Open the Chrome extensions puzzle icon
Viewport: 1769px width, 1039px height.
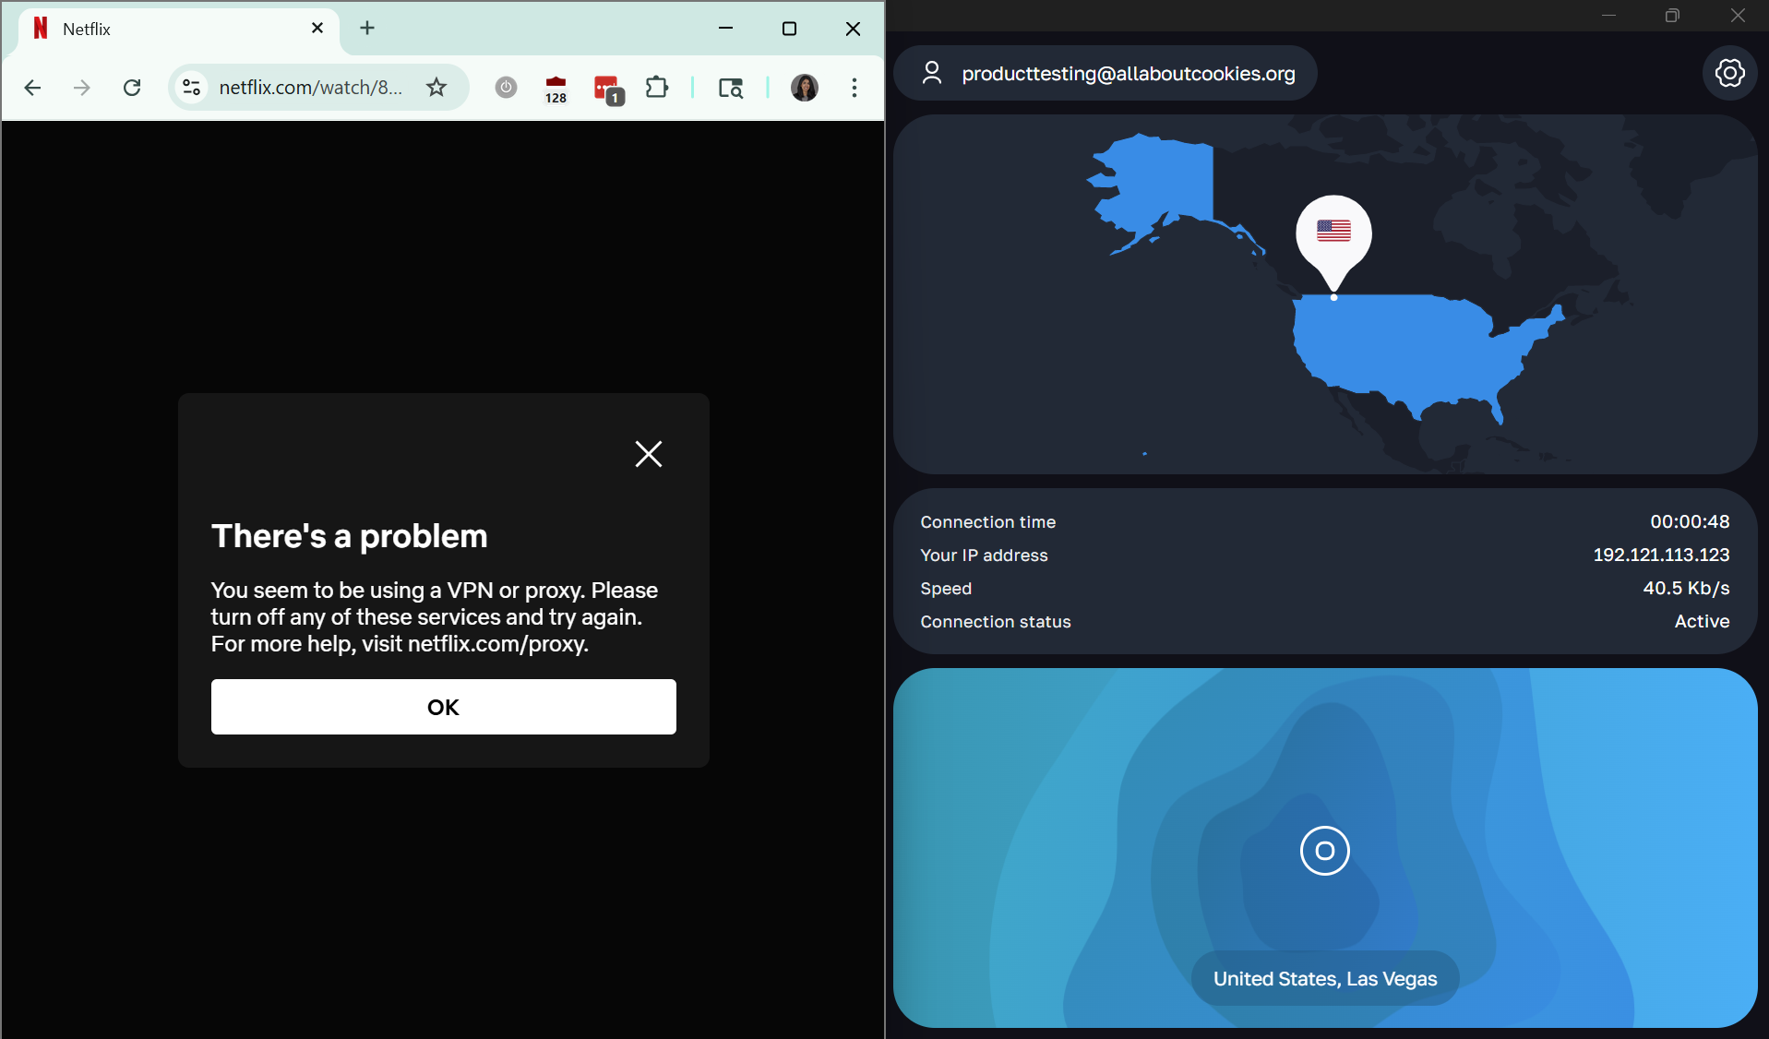(657, 88)
